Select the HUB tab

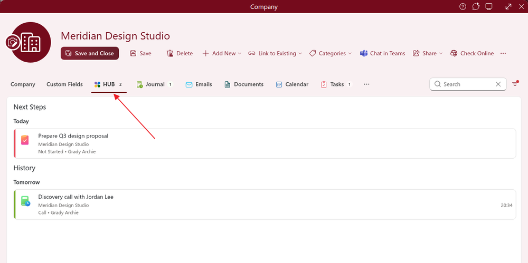click(109, 84)
